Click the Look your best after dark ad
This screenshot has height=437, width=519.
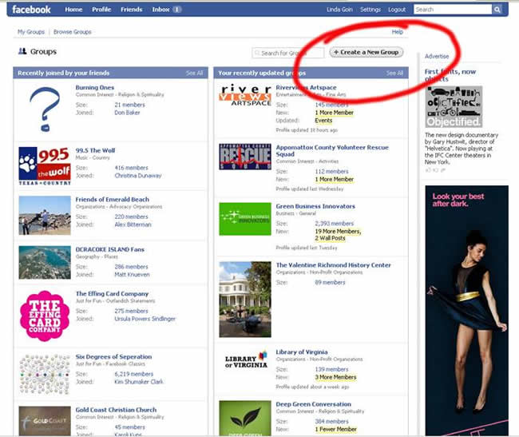pos(467,311)
